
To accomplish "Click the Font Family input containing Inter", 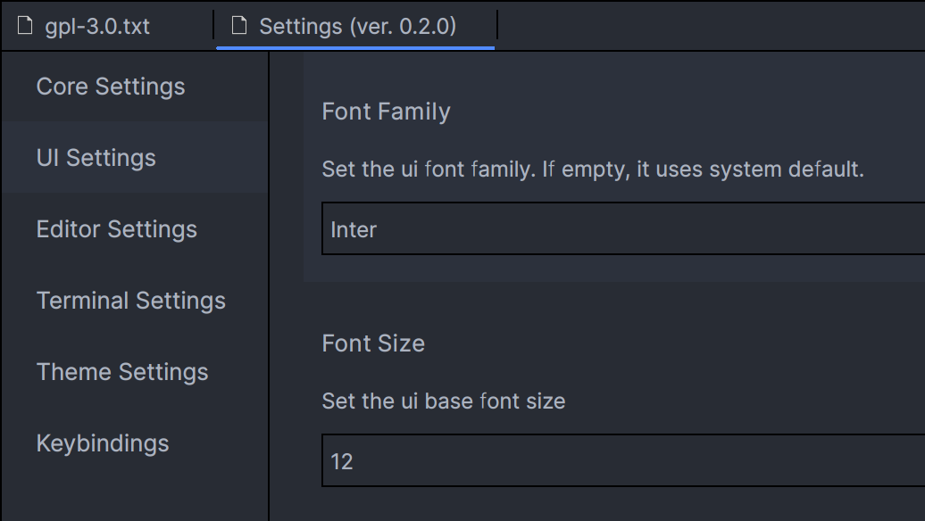I will [536, 229].
